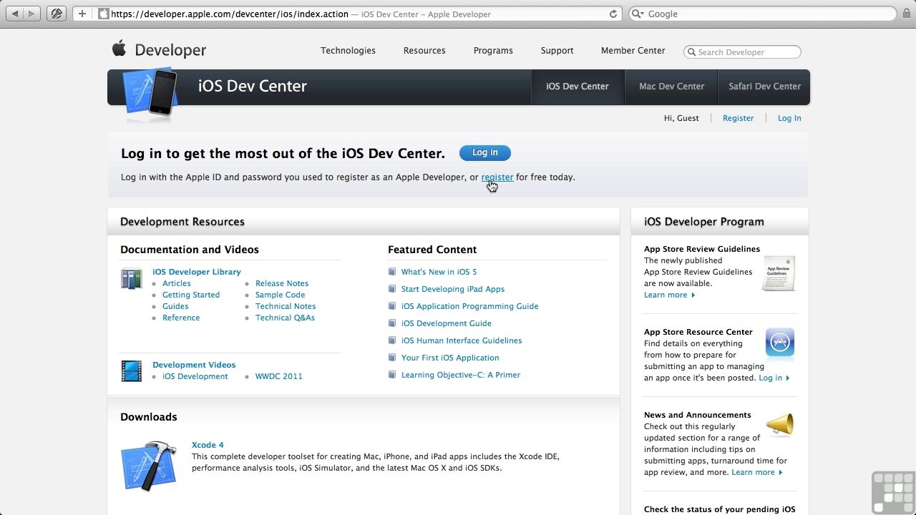Screen dimensions: 916x515
Task: Click the Register link beside Hi, Guest
Action: tap(738, 118)
